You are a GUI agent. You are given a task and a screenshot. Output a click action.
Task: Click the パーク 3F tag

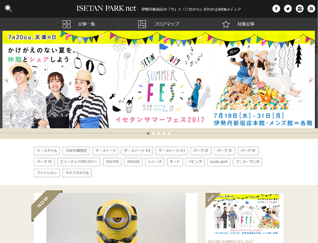(225, 150)
